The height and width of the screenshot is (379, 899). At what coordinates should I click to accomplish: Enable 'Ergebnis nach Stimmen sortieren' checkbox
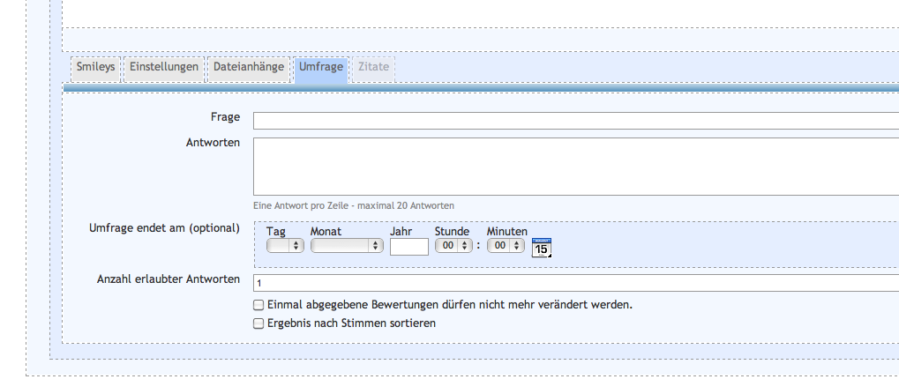click(258, 323)
